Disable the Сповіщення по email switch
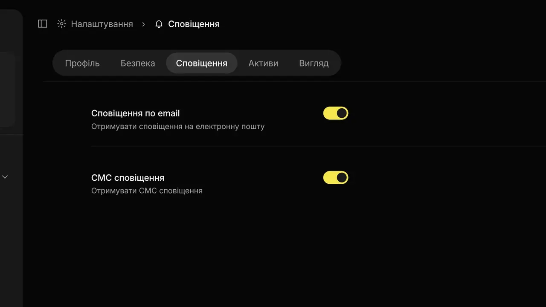Image resolution: width=546 pixels, height=307 pixels. pyautogui.click(x=336, y=113)
